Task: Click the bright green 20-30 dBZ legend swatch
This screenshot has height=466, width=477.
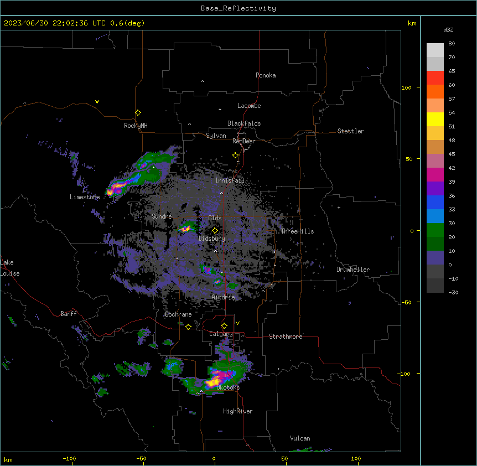Action: click(435, 230)
